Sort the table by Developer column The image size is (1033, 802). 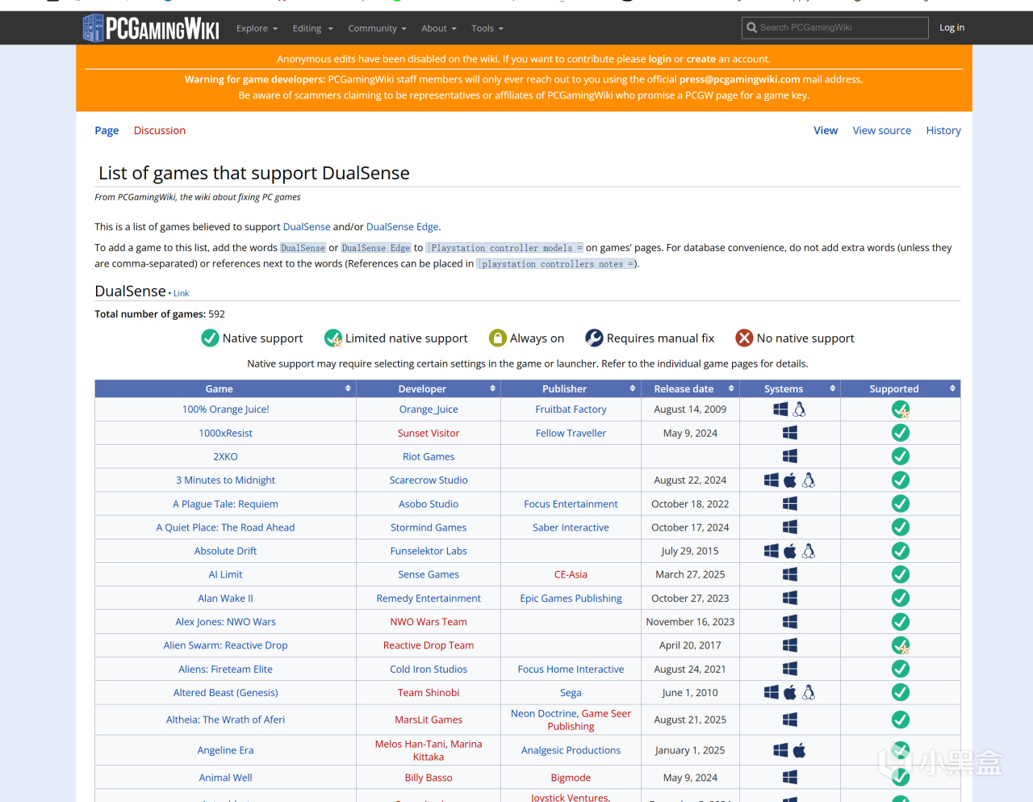(x=429, y=388)
